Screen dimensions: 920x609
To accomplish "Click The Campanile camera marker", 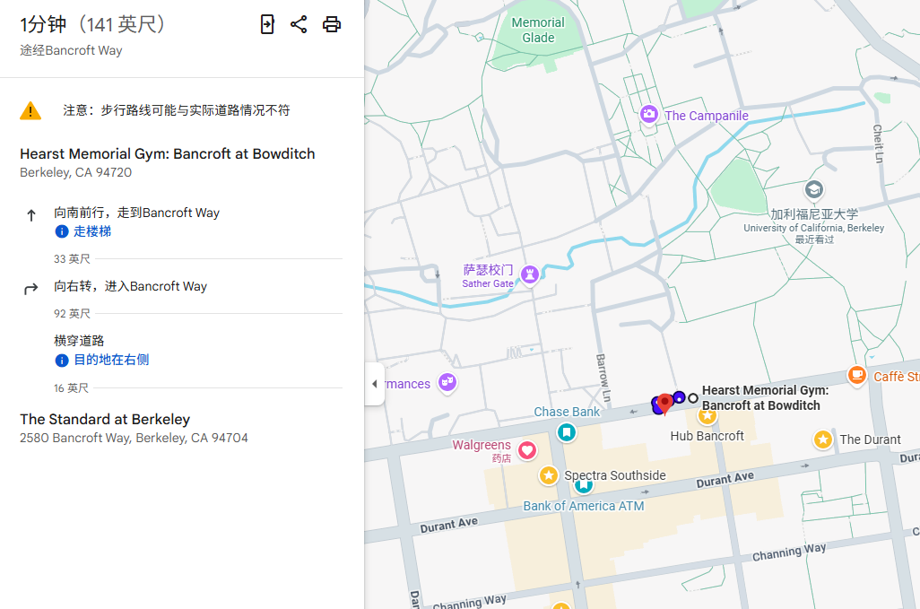I will [x=649, y=115].
